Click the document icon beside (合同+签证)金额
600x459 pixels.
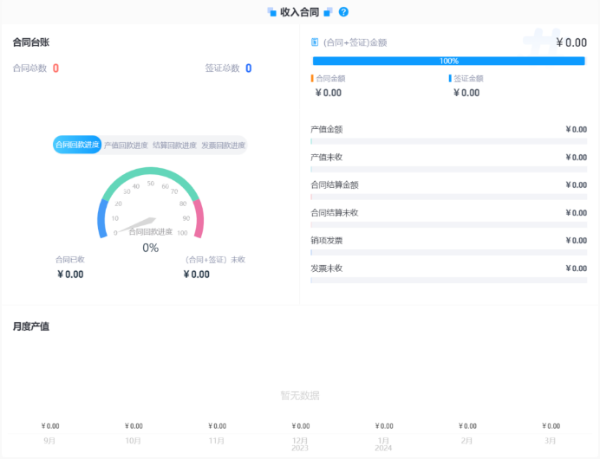[x=315, y=42]
